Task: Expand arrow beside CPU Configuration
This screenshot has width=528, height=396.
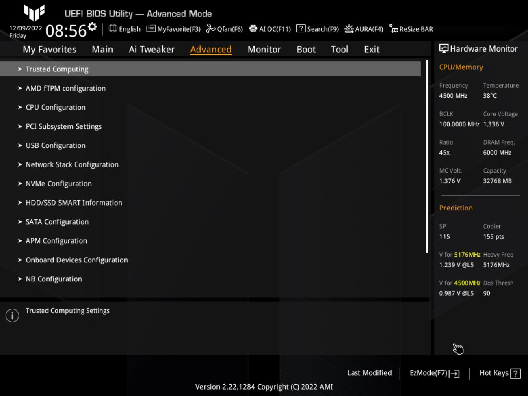Action: (x=20, y=107)
